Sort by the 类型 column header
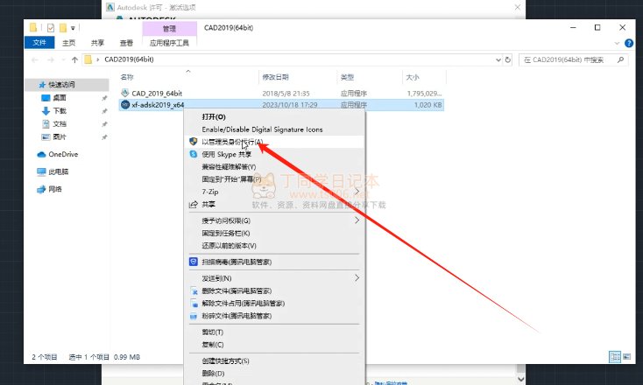This screenshot has width=643, height=385. pos(370,77)
